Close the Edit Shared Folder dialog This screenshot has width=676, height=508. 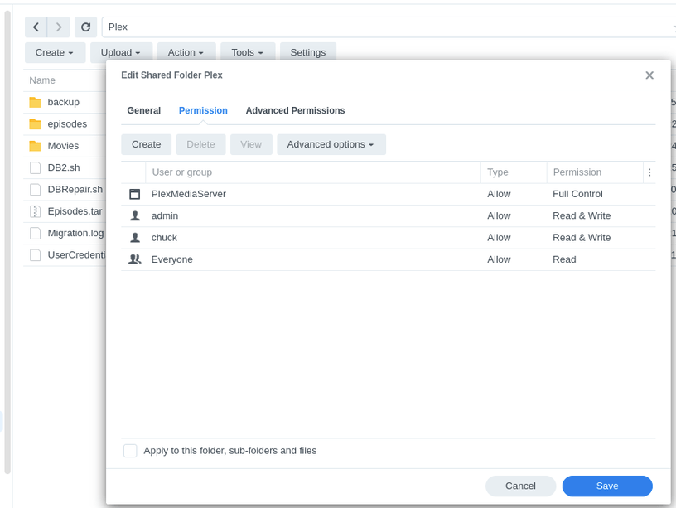point(649,75)
